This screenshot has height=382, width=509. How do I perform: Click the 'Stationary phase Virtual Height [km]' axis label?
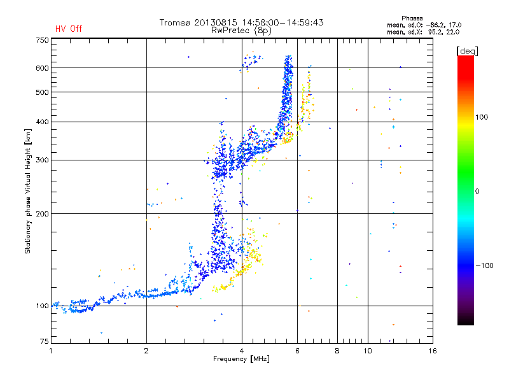(27, 191)
